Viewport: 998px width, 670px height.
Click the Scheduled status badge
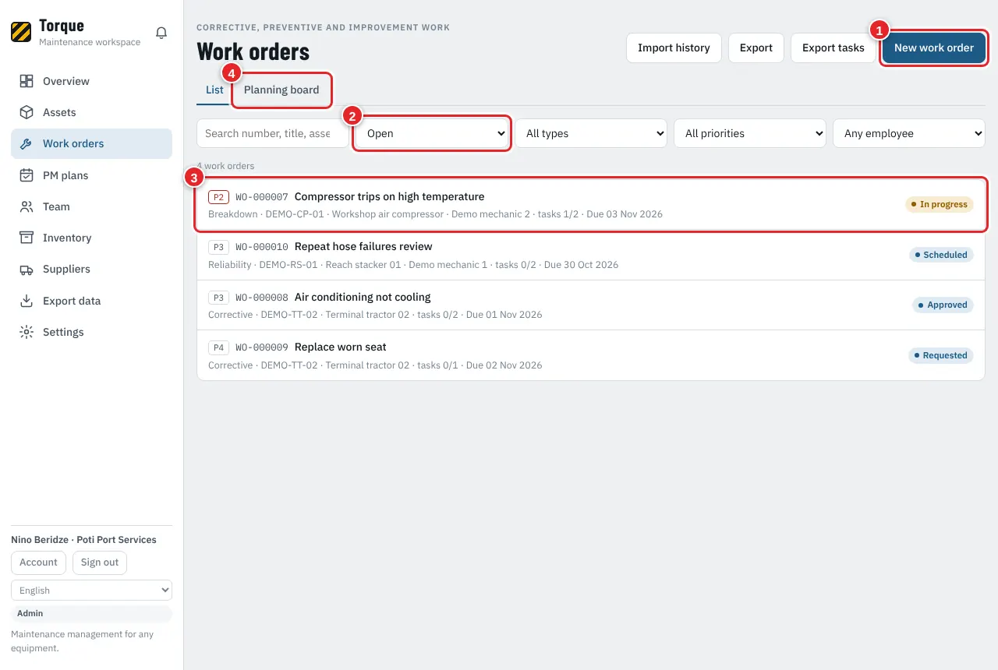(941, 255)
